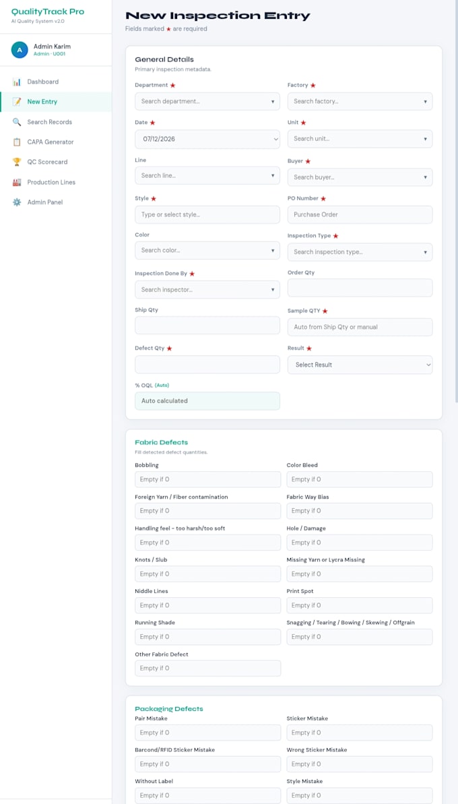The height and width of the screenshot is (804, 458).
Task: Click the Production Lines factory icon
Action: pyautogui.click(x=17, y=182)
